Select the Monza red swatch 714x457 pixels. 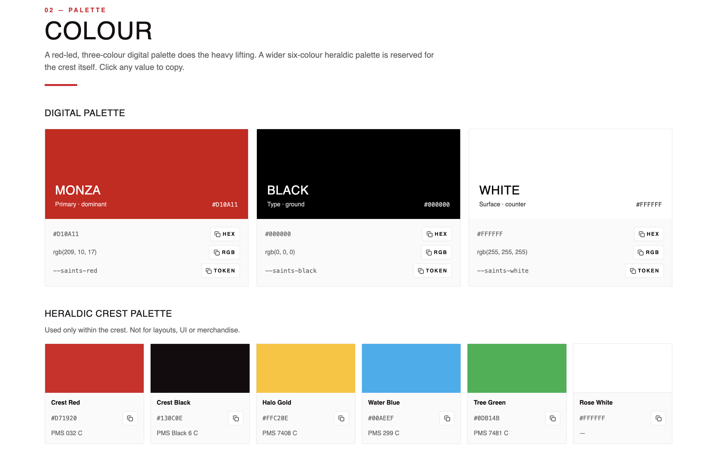coord(146,174)
